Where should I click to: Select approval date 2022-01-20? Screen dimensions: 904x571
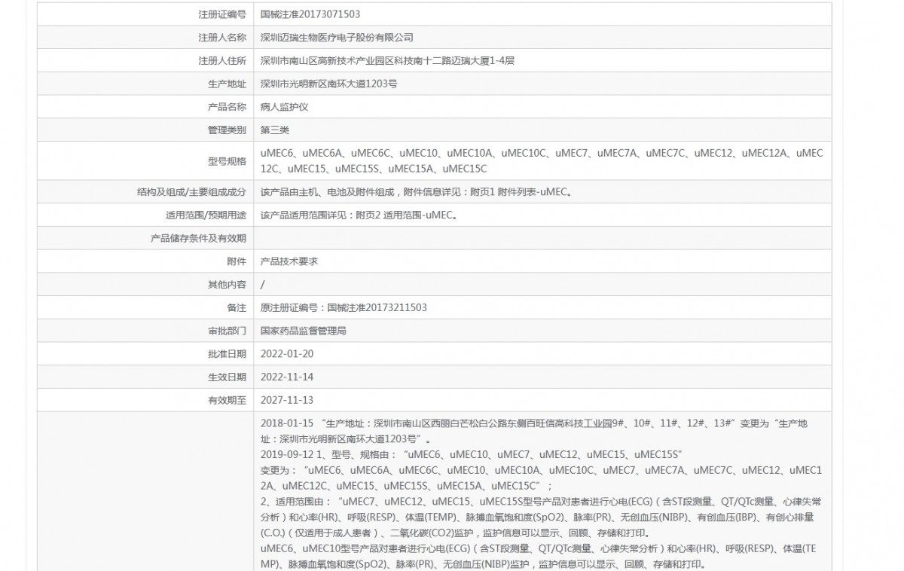[x=286, y=354]
